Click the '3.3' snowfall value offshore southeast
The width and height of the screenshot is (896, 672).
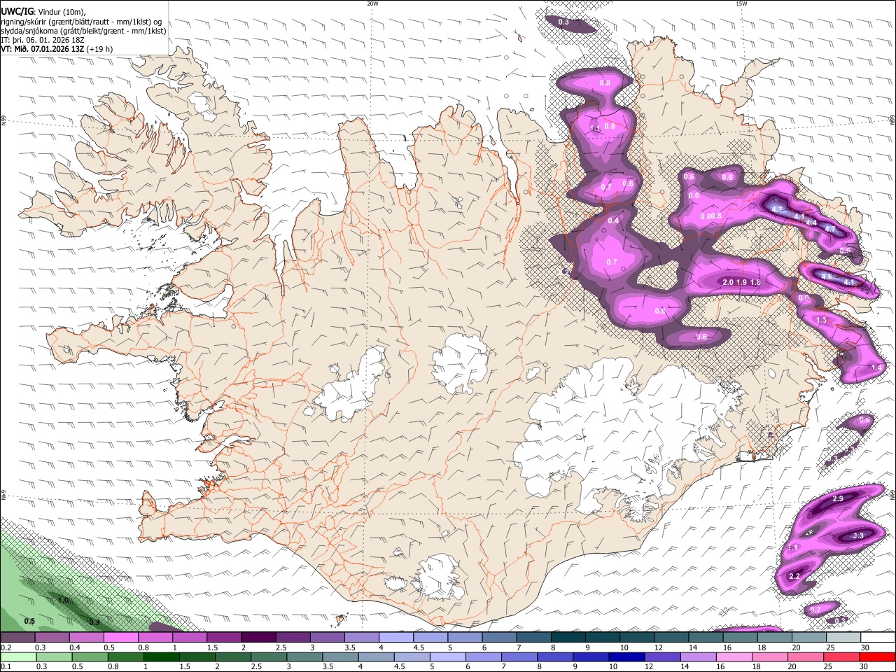click(859, 535)
